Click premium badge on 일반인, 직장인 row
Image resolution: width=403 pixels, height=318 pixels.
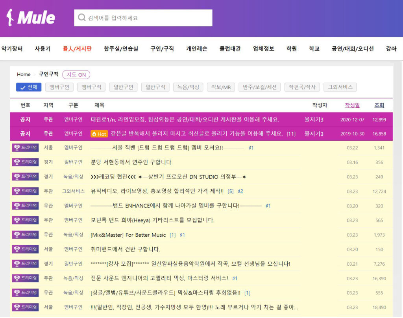25,307
